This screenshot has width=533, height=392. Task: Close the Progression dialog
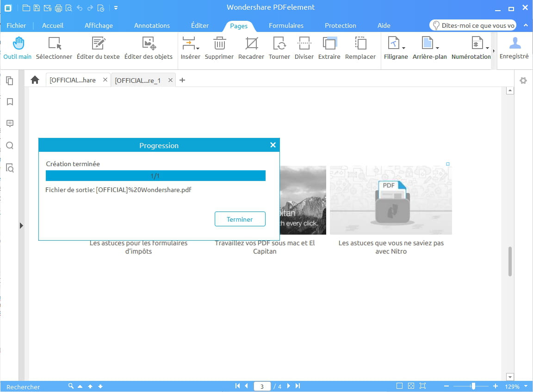point(273,145)
